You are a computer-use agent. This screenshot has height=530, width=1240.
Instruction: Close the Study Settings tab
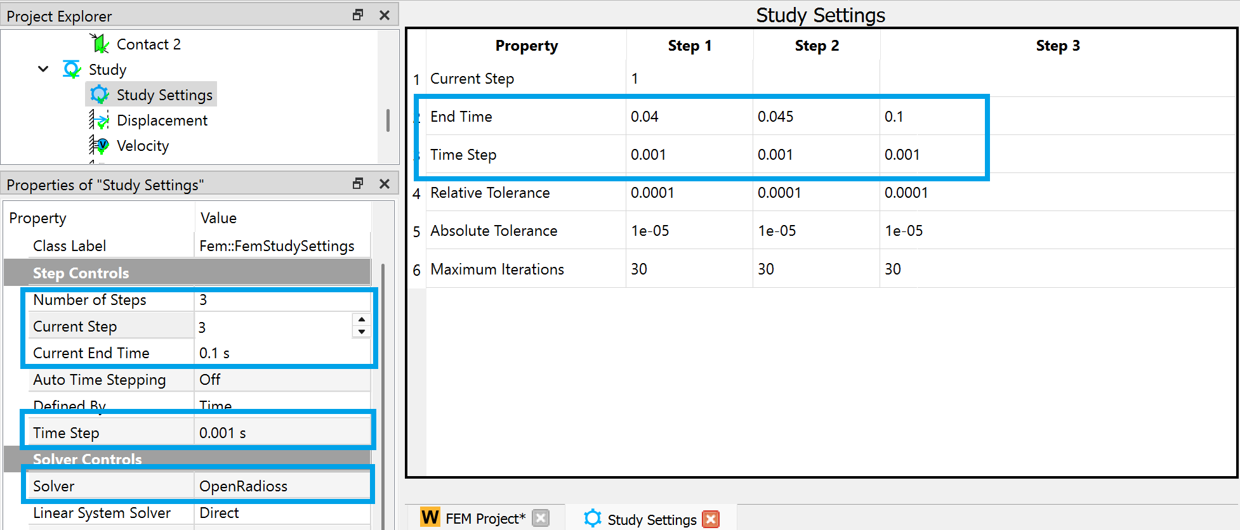click(711, 519)
